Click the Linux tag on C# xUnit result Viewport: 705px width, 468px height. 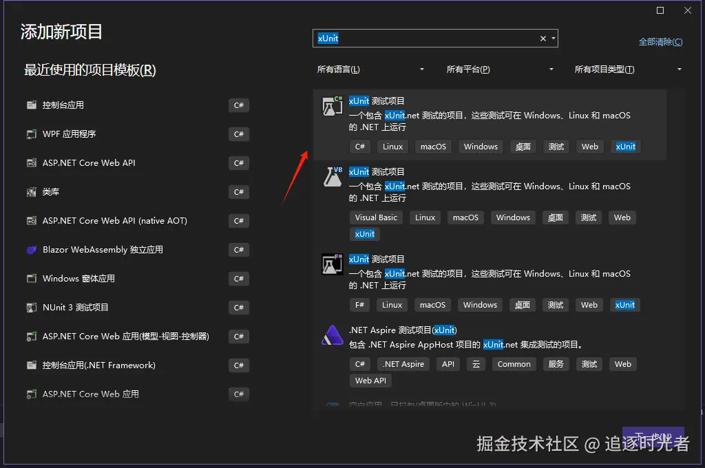(x=392, y=147)
